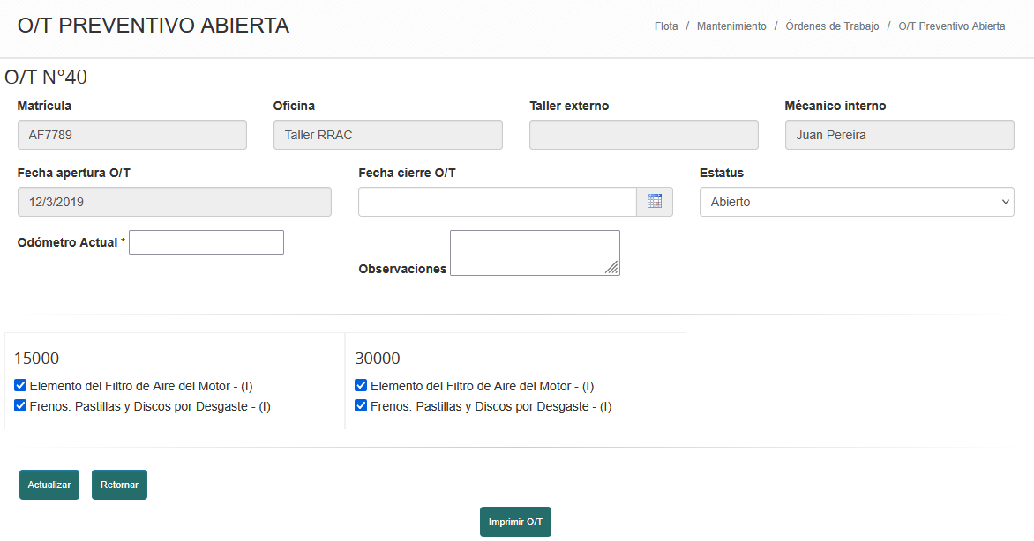Viewport: 1034px width, 541px height.
Task: Click the Fecha apertura O/T field
Action: [x=175, y=202]
